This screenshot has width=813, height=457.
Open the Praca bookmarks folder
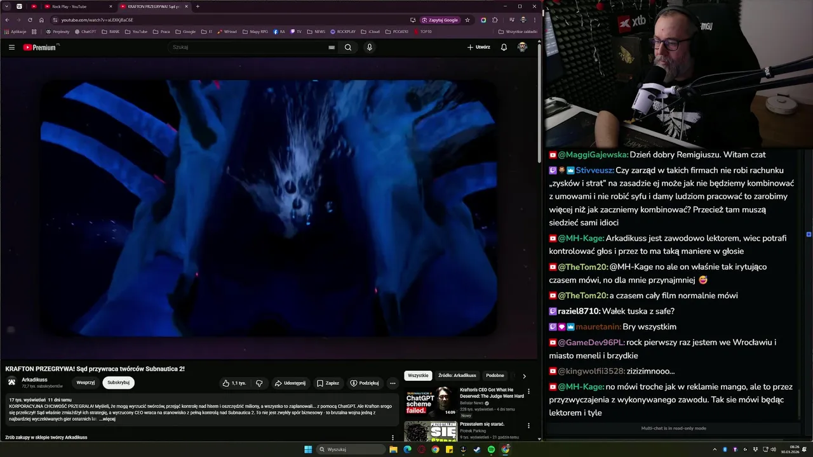pos(161,31)
